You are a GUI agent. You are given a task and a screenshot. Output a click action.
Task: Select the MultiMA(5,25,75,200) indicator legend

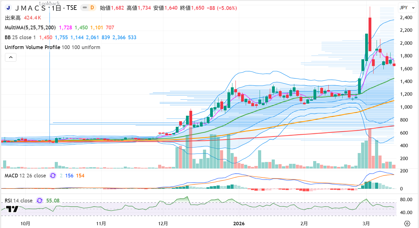pos(30,28)
